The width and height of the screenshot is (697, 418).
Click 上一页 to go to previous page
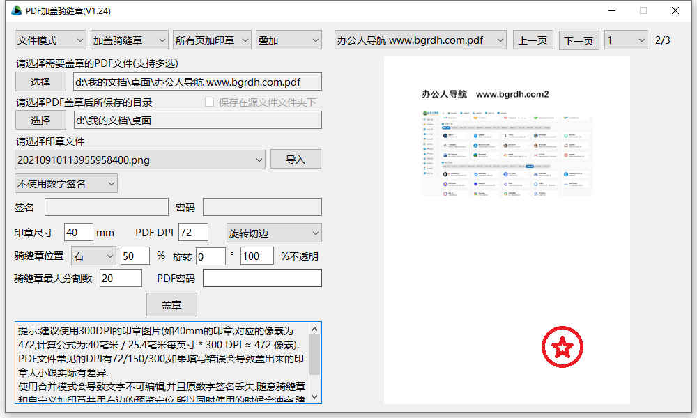click(533, 40)
